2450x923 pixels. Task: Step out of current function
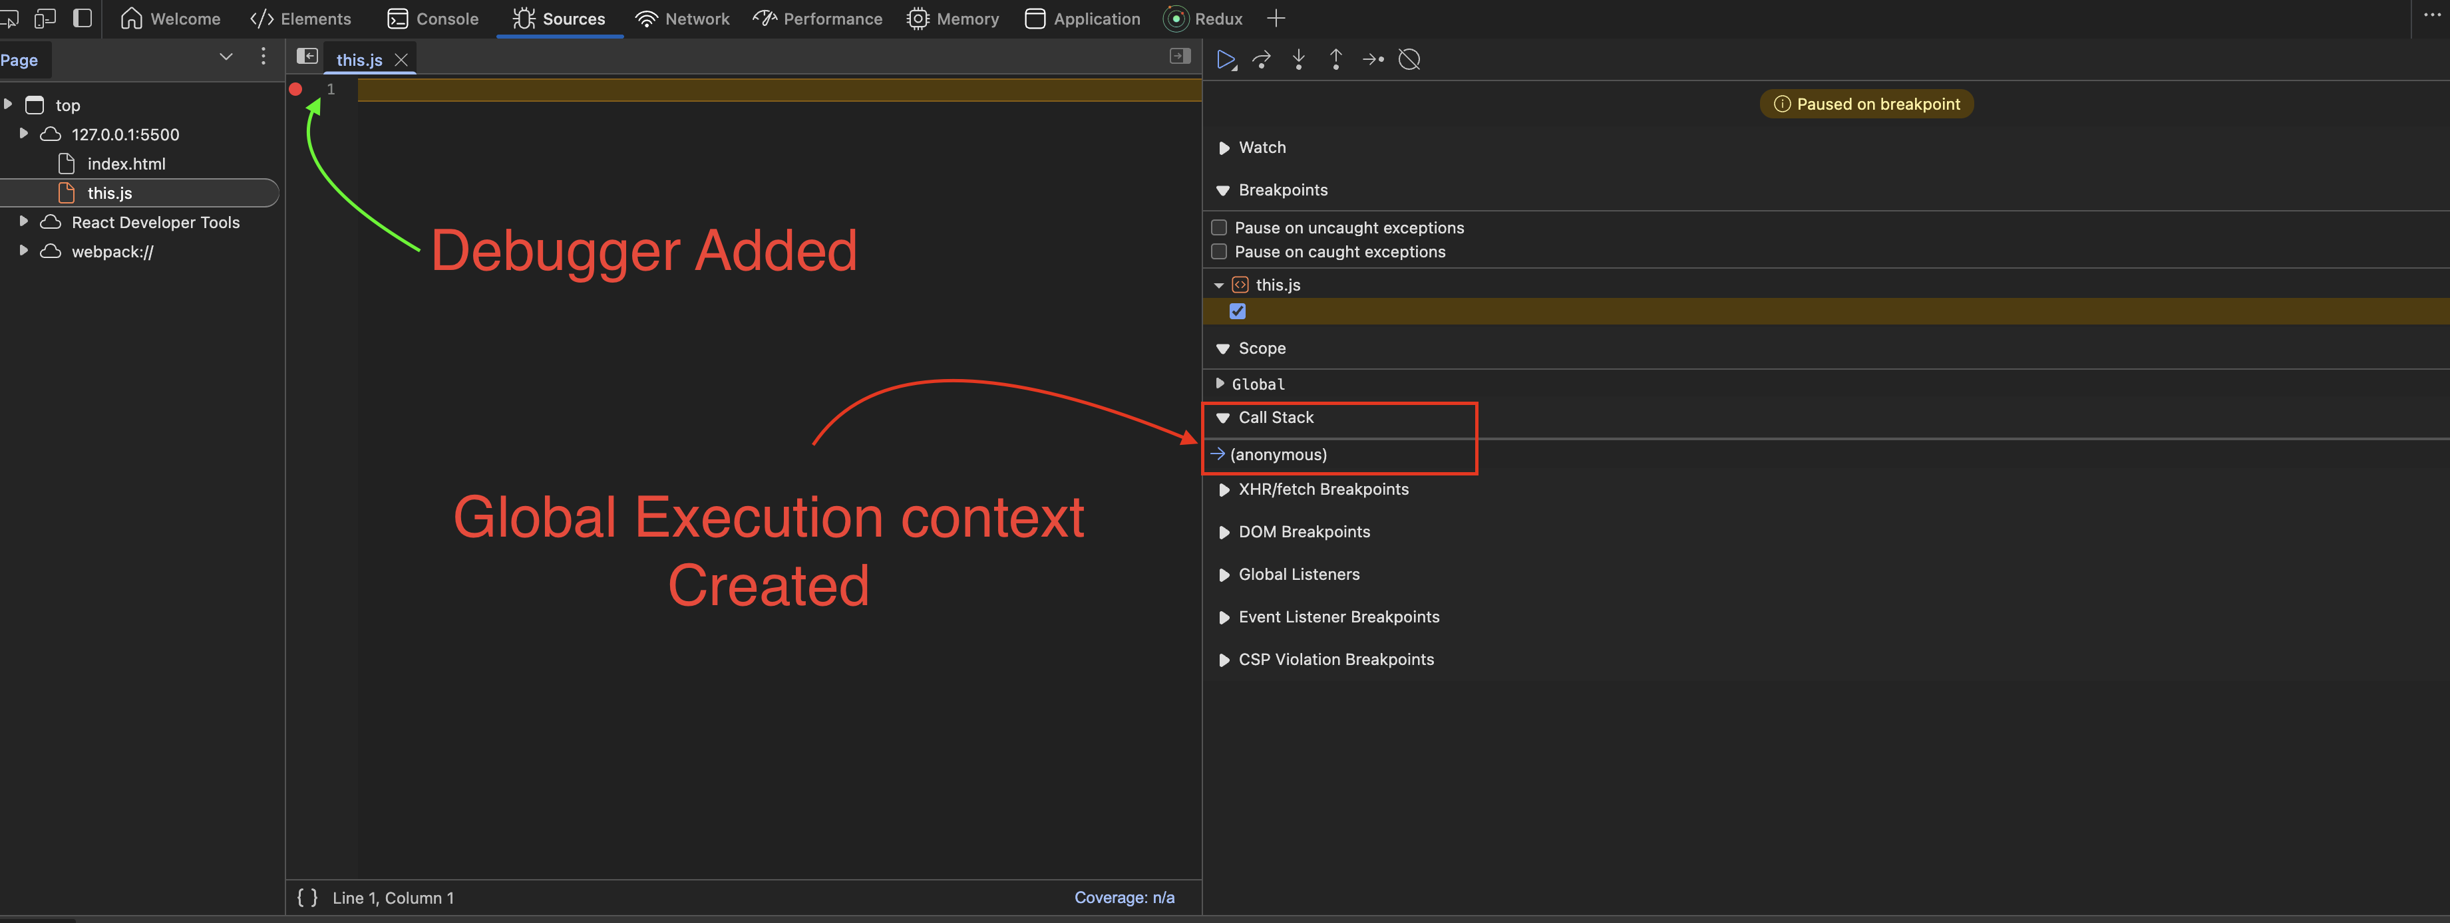click(x=1335, y=60)
